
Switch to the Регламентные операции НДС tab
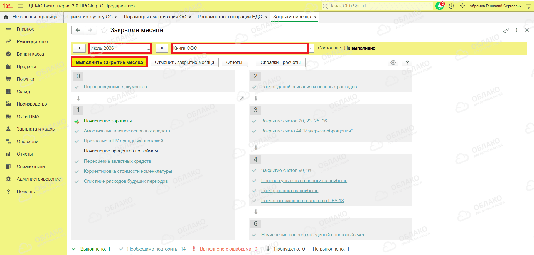tap(230, 17)
